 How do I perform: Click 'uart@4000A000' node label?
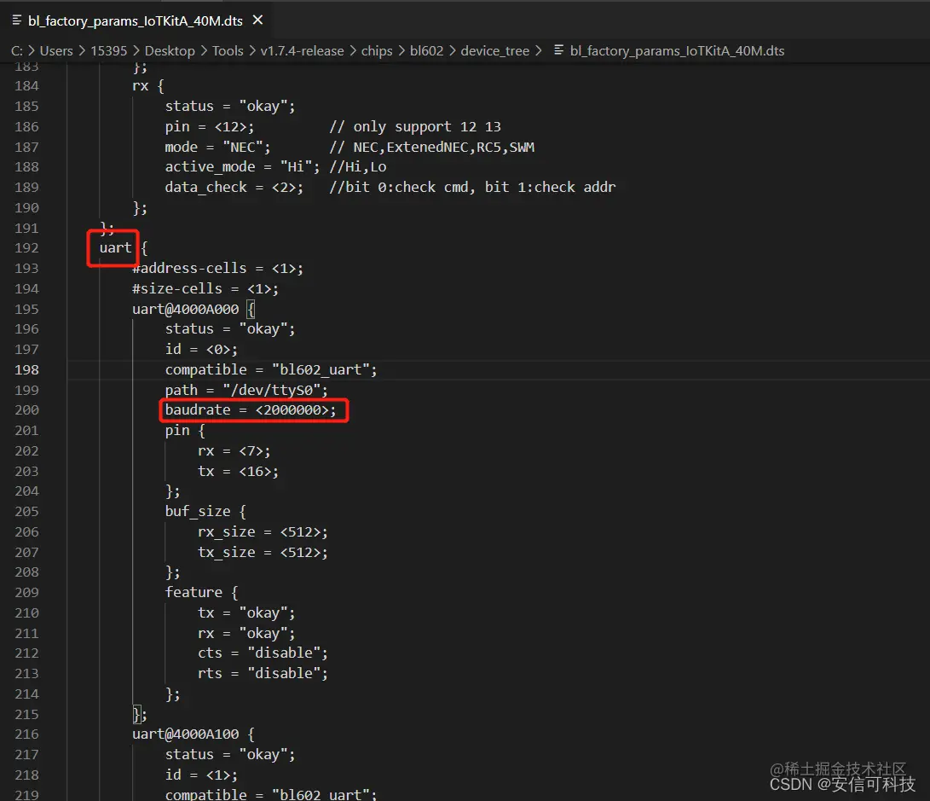(185, 309)
